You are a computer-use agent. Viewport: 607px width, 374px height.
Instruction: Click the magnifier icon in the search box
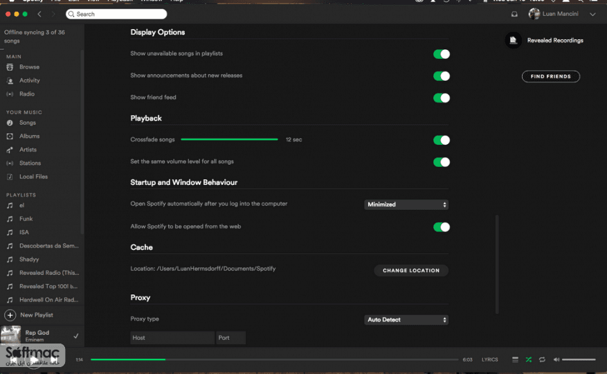(71, 14)
